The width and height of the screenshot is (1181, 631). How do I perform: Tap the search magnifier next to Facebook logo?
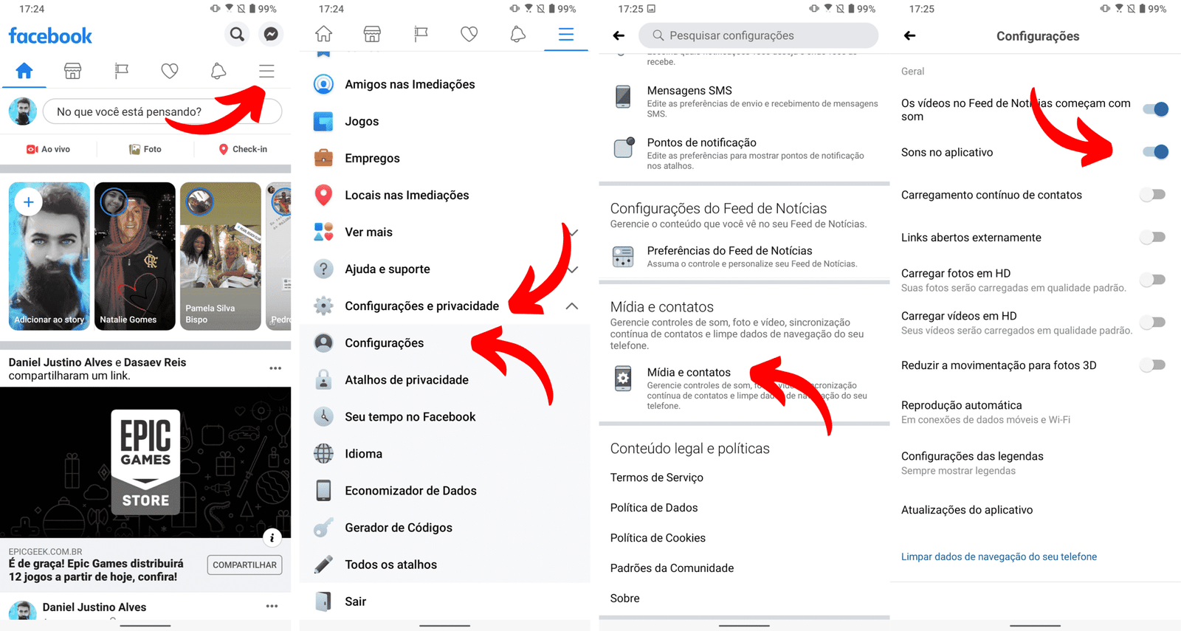[x=237, y=35]
